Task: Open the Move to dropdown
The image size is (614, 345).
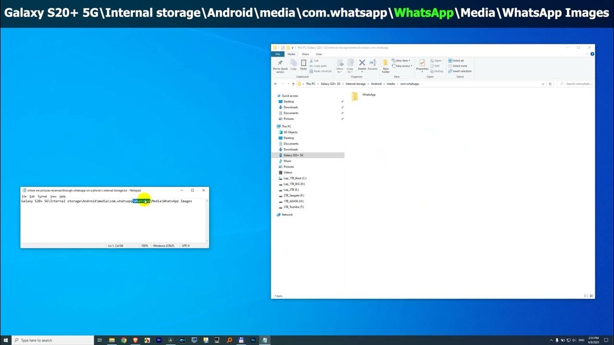Action: [x=340, y=66]
